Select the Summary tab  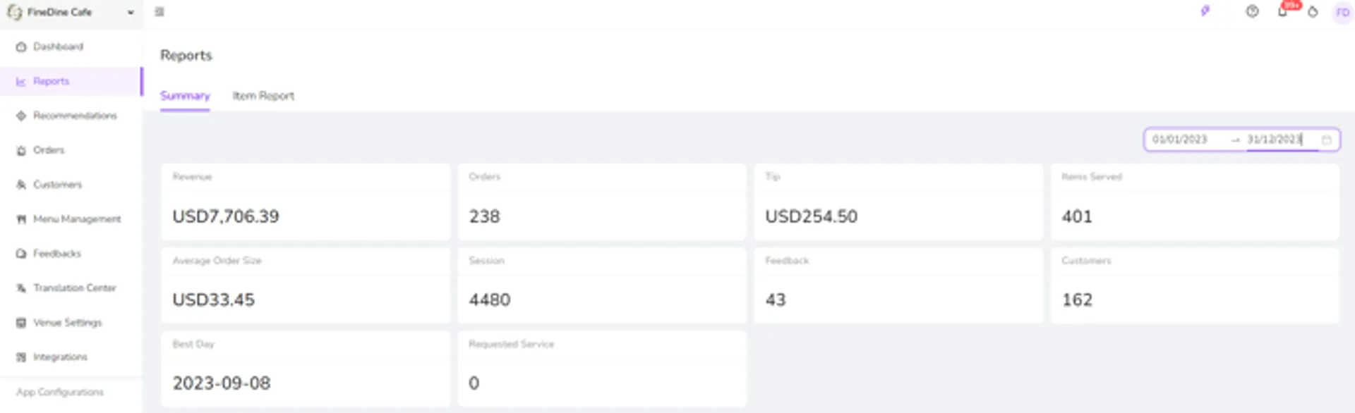[x=185, y=96]
